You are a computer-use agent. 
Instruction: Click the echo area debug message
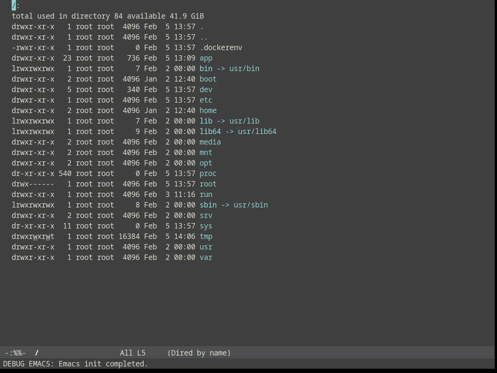pos(75,364)
